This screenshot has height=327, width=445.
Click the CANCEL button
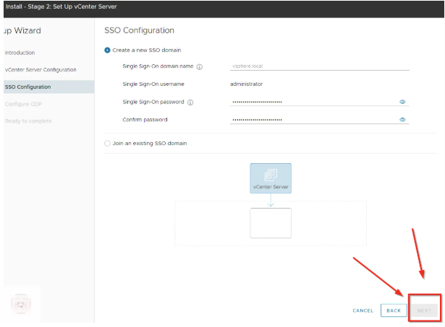[x=363, y=310]
